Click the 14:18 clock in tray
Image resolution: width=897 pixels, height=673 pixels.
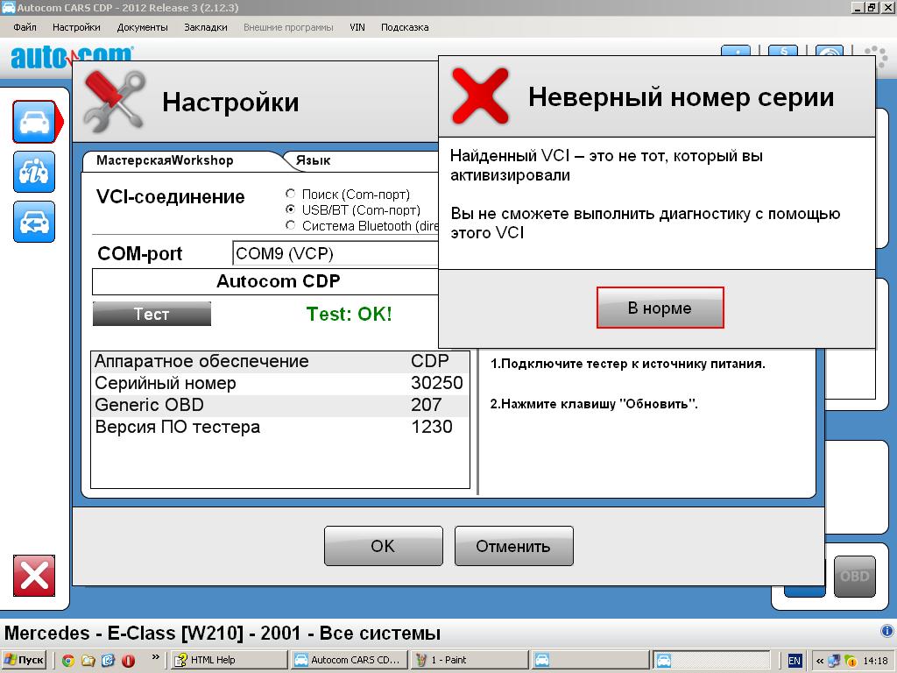click(875, 661)
